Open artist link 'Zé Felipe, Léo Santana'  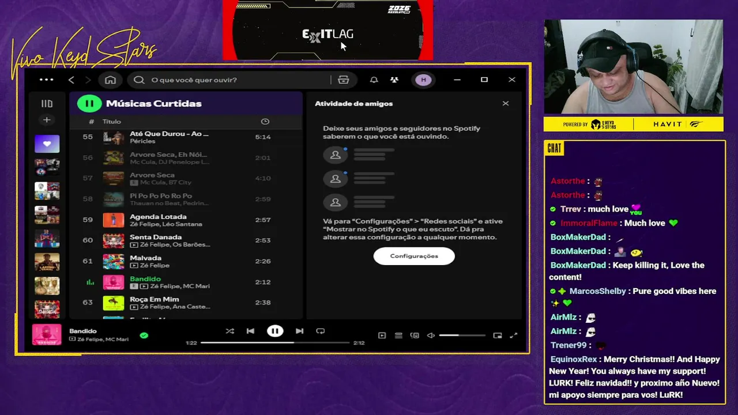click(166, 224)
